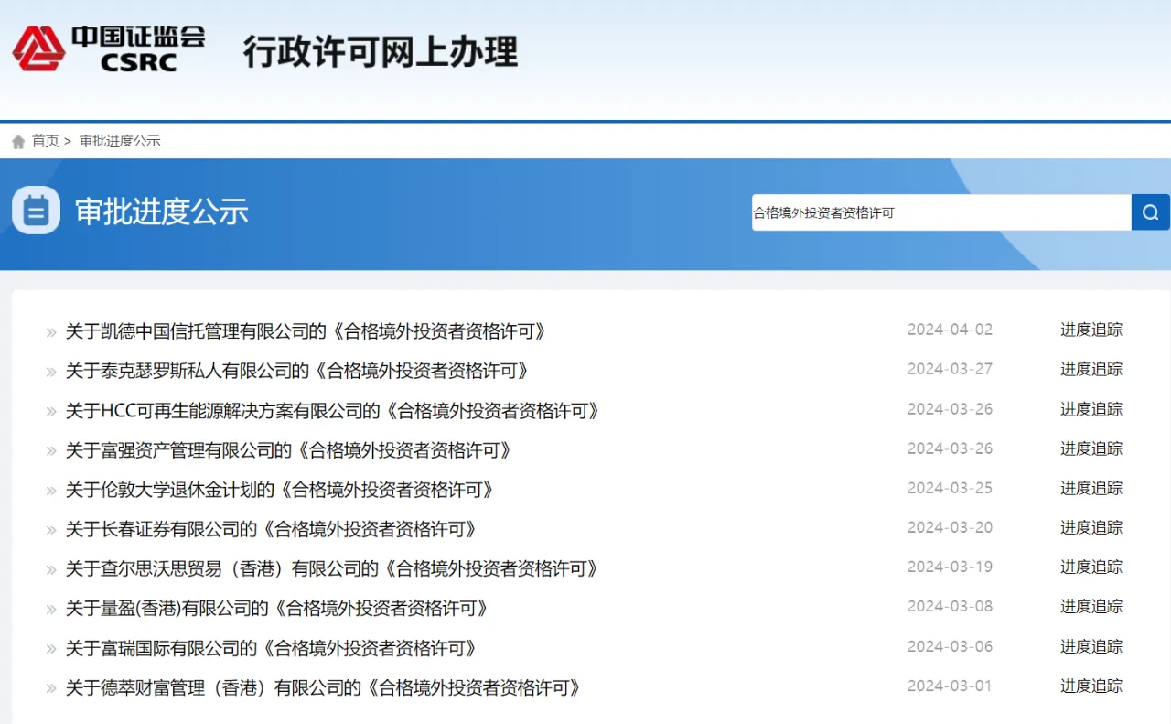Screen dimensions: 1171x724
Task: Click the home icon in breadcrumb
Action: (18, 142)
